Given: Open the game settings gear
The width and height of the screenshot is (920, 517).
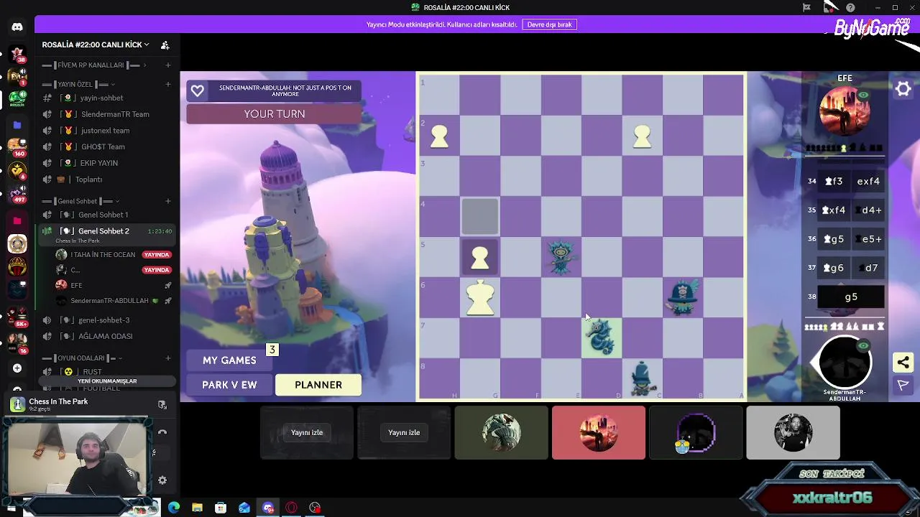Looking at the screenshot, I should tap(903, 89).
